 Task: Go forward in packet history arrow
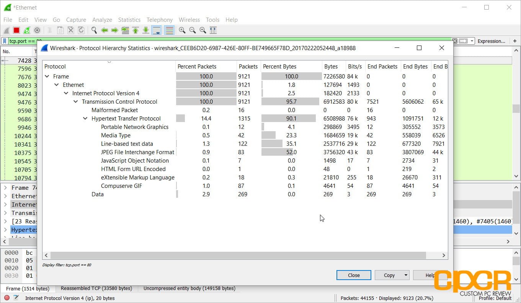click(114, 30)
